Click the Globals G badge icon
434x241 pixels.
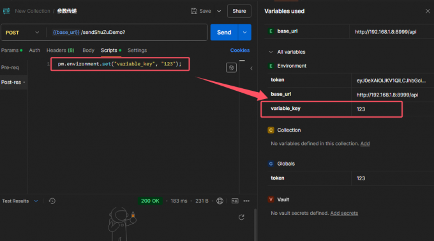pyautogui.click(x=271, y=164)
